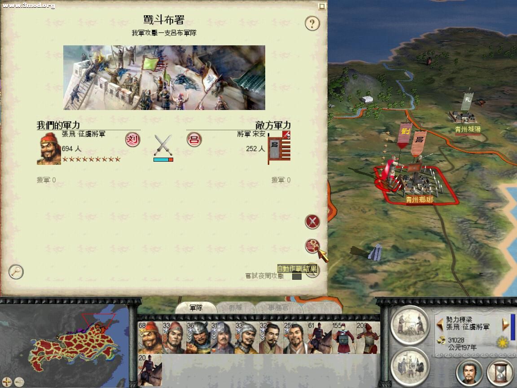The height and width of the screenshot is (388, 517).
Task: Select the middle greyed tab next to 軍隊
Action: (236, 308)
